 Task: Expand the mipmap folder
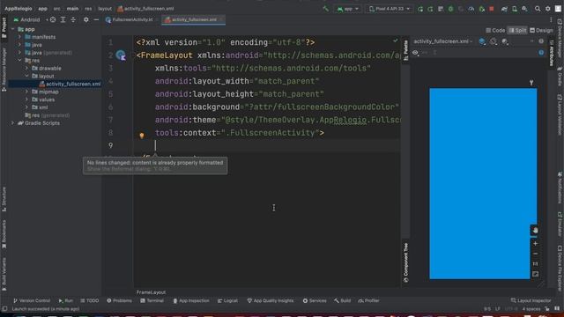click(x=26, y=92)
